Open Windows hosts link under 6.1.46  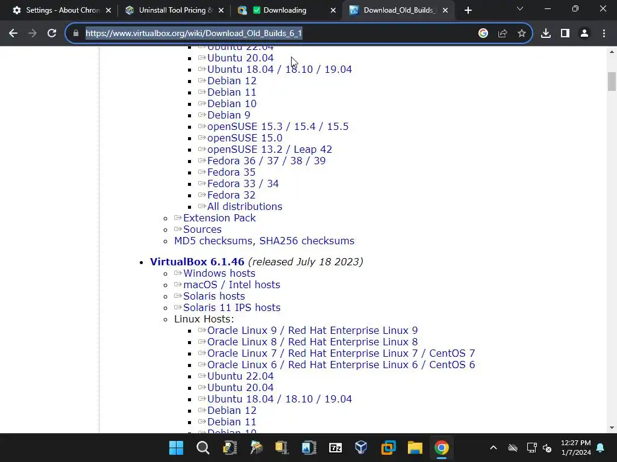tap(219, 274)
